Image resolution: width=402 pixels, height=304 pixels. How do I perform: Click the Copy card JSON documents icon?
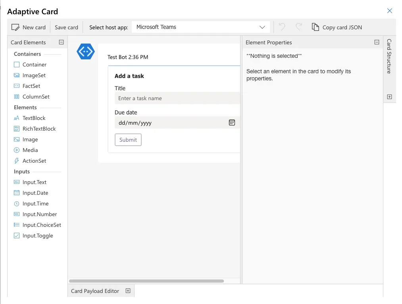pyautogui.click(x=315, y=27)
